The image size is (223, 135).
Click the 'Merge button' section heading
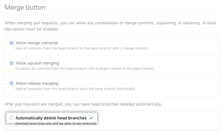(25, 7)
